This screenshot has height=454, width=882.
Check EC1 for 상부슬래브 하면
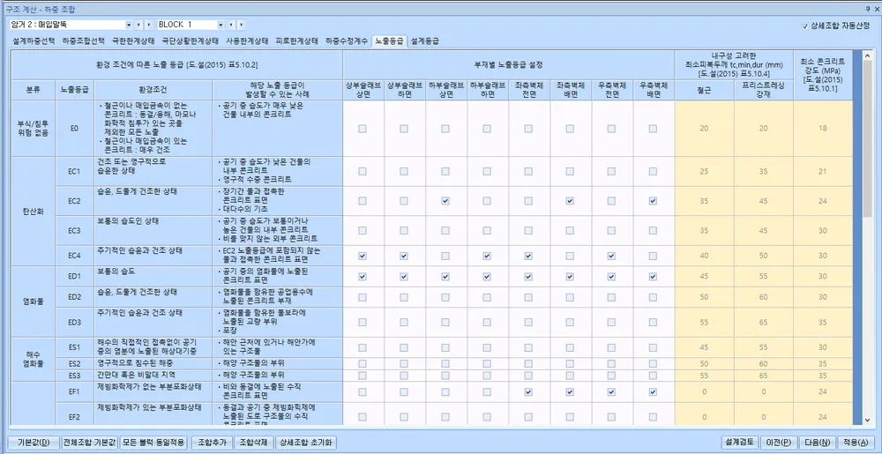click(x=404, y=171)
